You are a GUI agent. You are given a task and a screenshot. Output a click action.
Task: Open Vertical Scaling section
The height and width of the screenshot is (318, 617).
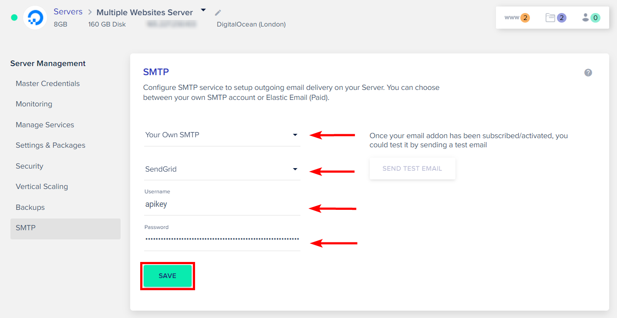42,187
